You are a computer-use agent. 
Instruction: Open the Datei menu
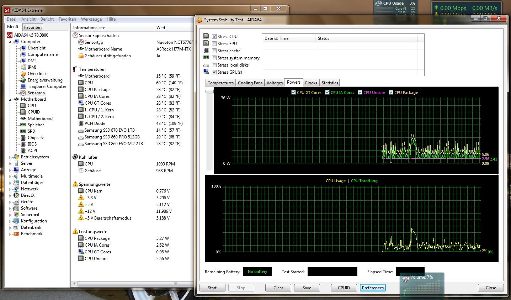(x=11, y=19)
